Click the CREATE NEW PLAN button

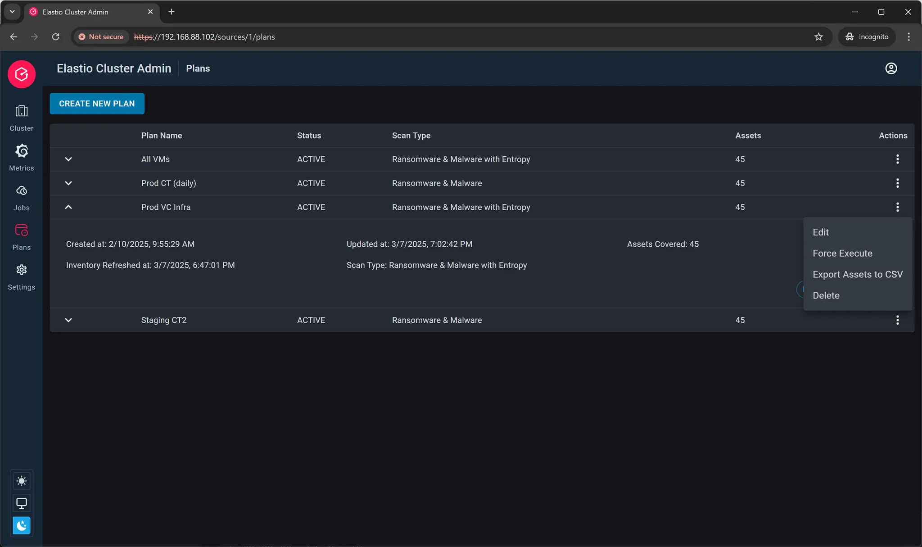click(x=97, y=104)
